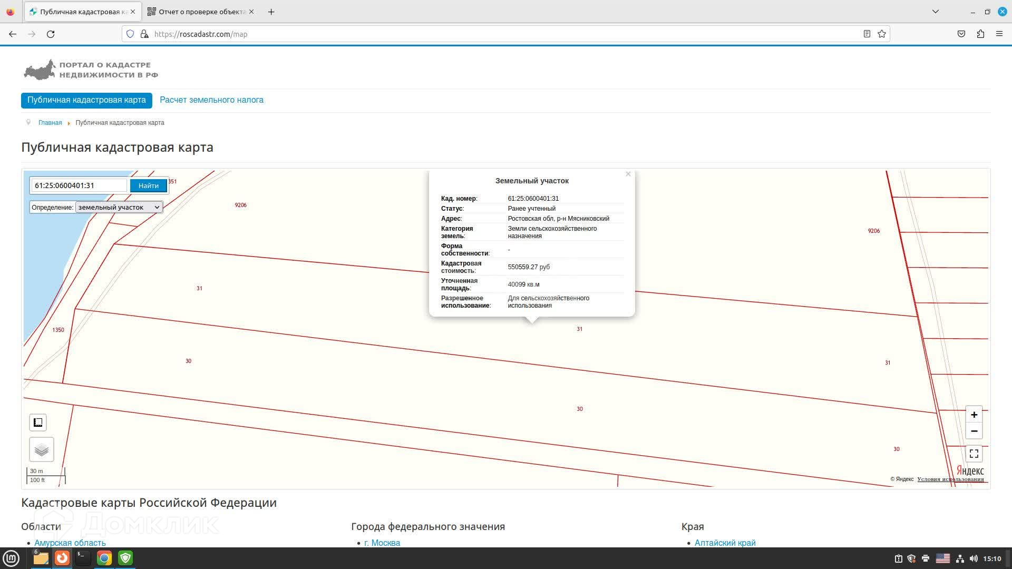Click the cadastral number search field
1012x569 pixels.
tap(79, 185)
